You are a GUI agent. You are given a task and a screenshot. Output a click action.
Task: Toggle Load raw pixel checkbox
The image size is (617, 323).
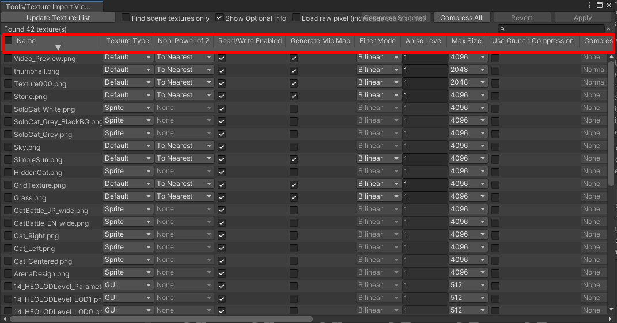pyautogui.click(x=296, y=18)
